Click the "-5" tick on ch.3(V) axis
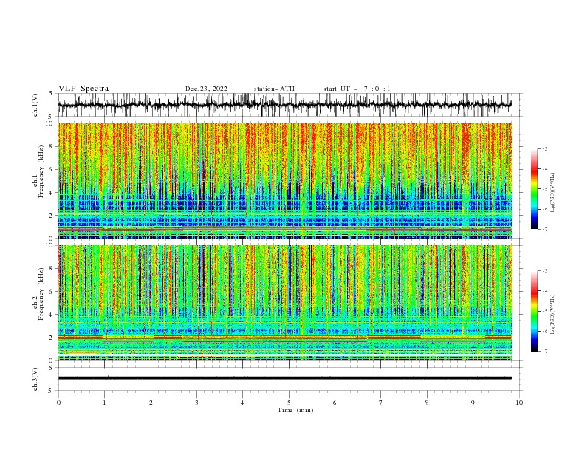This screenshot has width=585, height=452. click(50, 391)
